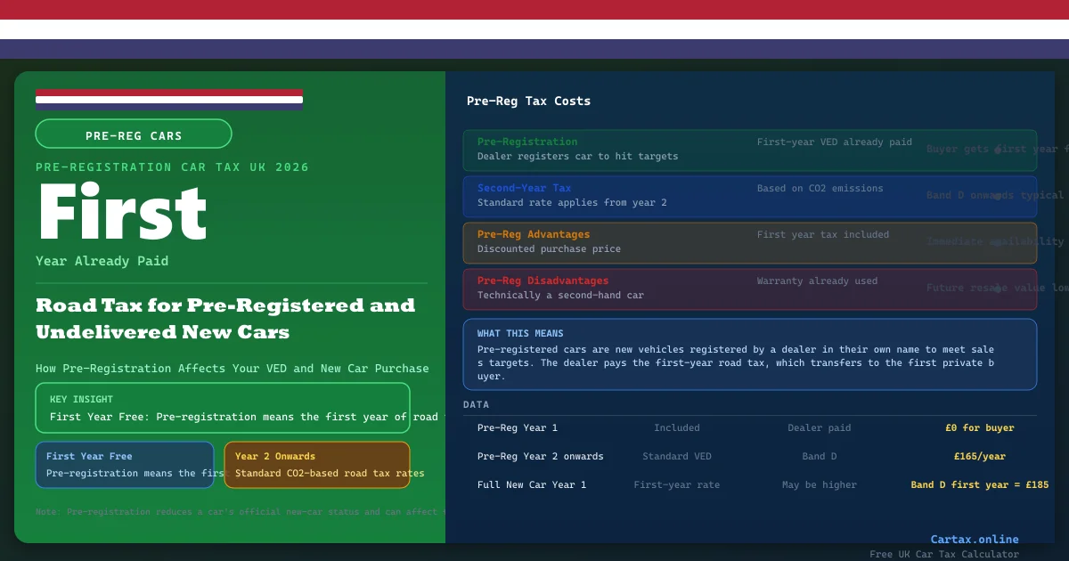Click the WHAT THIS MEANS info box

(x=749, y=354)
